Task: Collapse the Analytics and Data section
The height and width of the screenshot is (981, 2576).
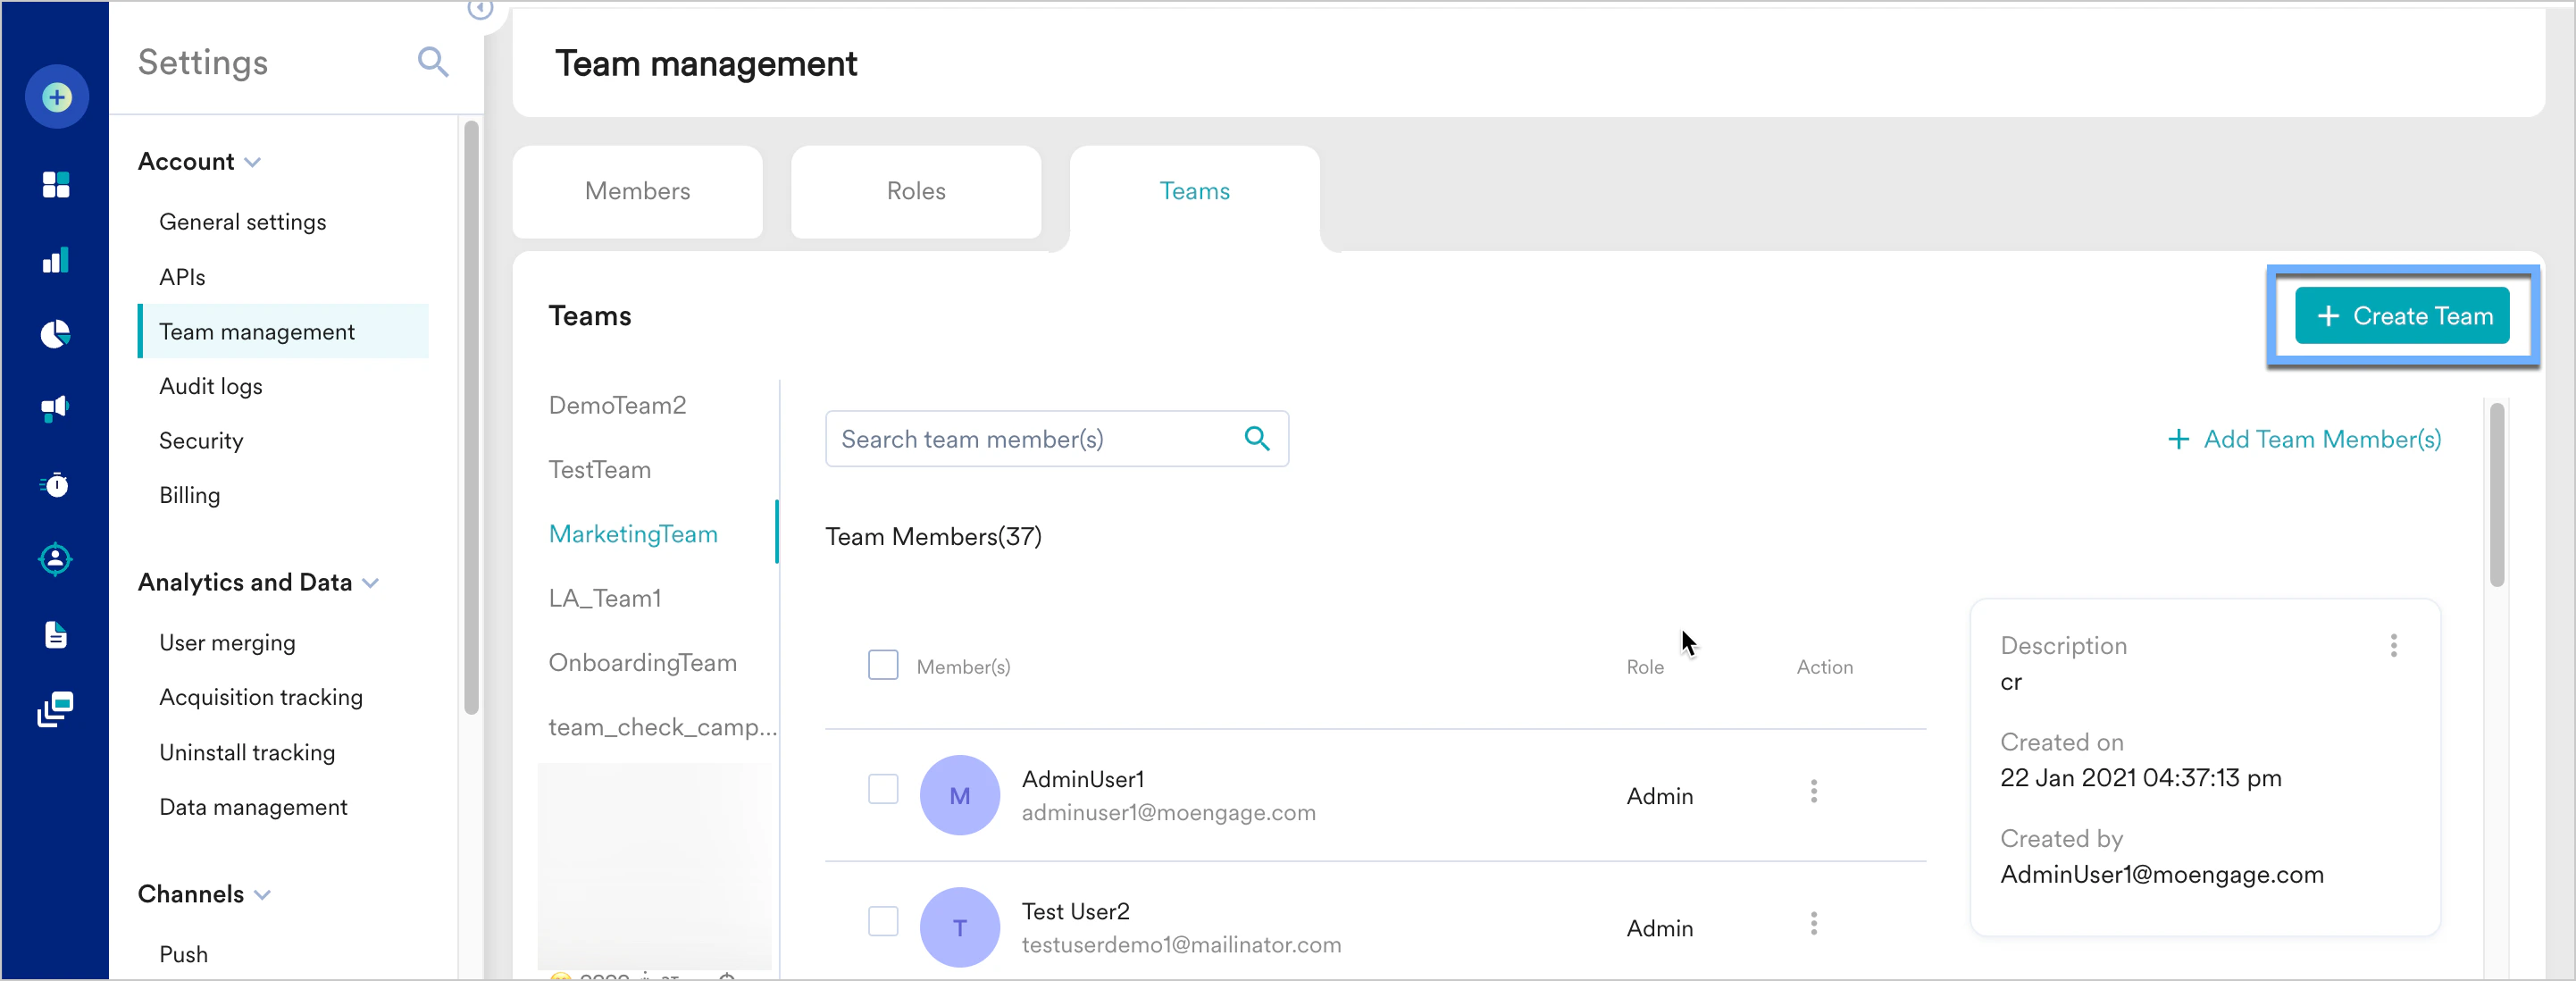Action: (371, 583)
